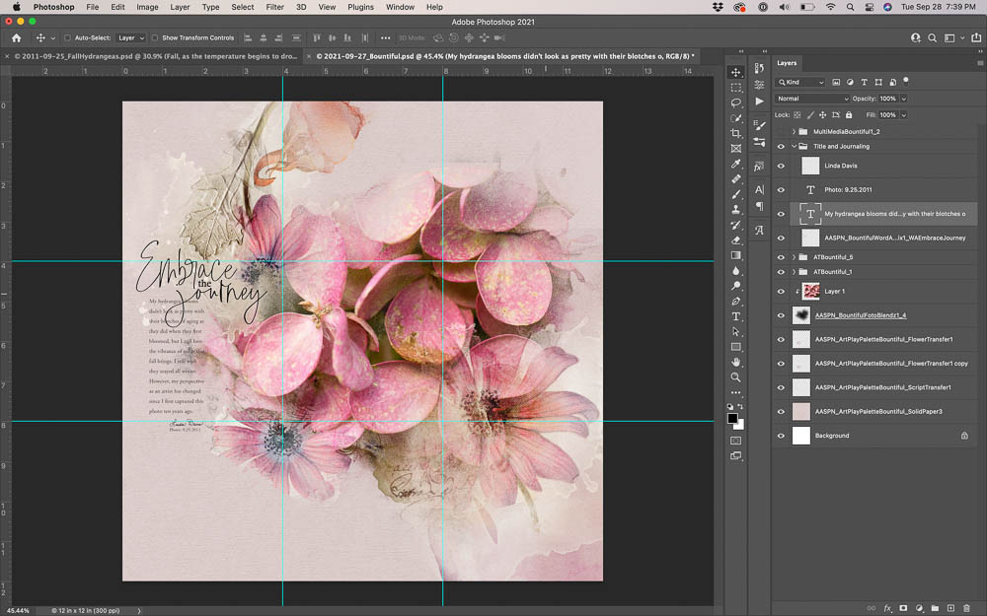The image size is (987, 616).
Task: Select the Horizontal Type tool
Action: (x=736, y=316)
